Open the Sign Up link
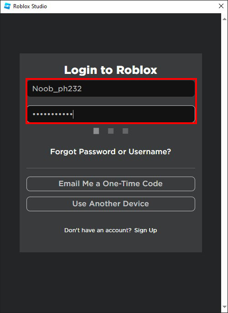This screenshot has width=228, height=313. point(145,230)
